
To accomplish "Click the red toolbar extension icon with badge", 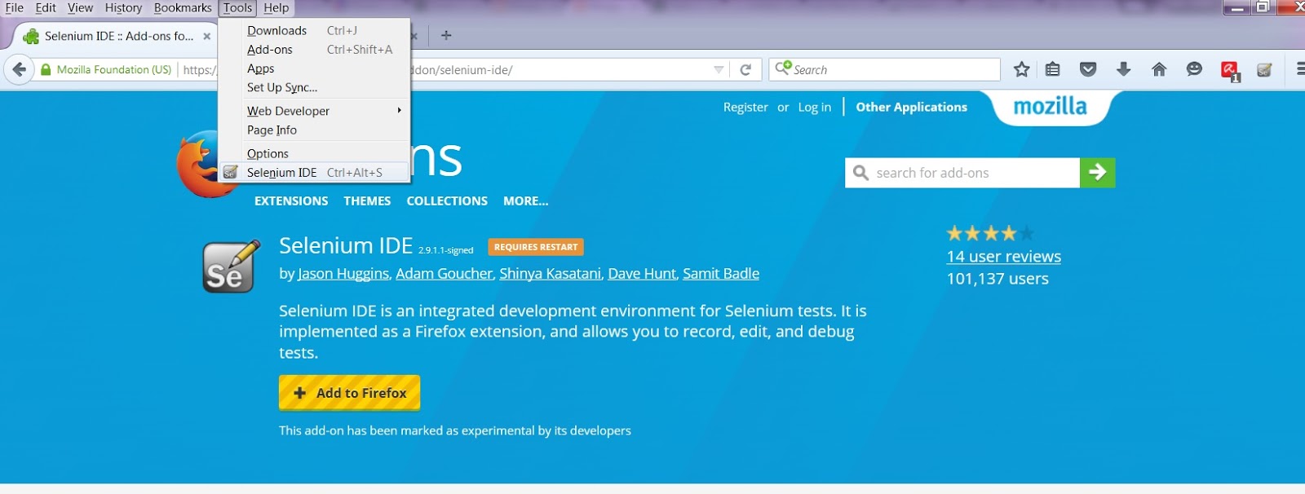I will pyautogui.click(x=1230, y=71).
